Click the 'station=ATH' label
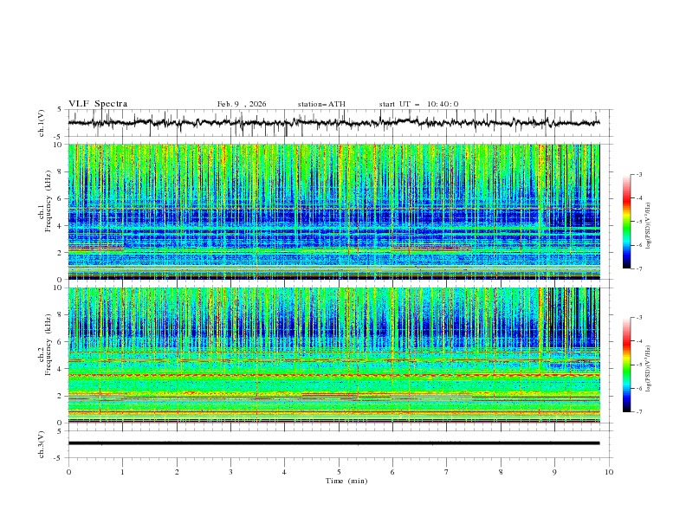The width and height of the screenshot is (686, 530). pyautogui.click(x=321, y=104)
